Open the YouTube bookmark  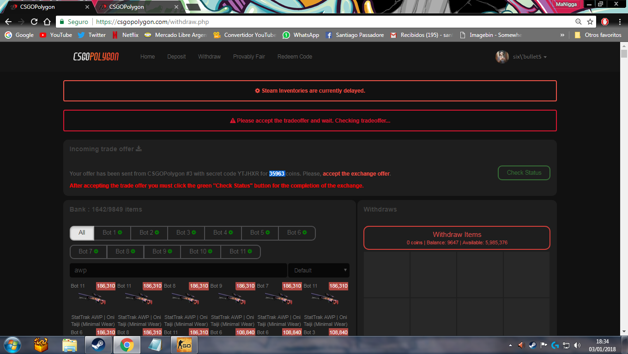pos(56,35)
